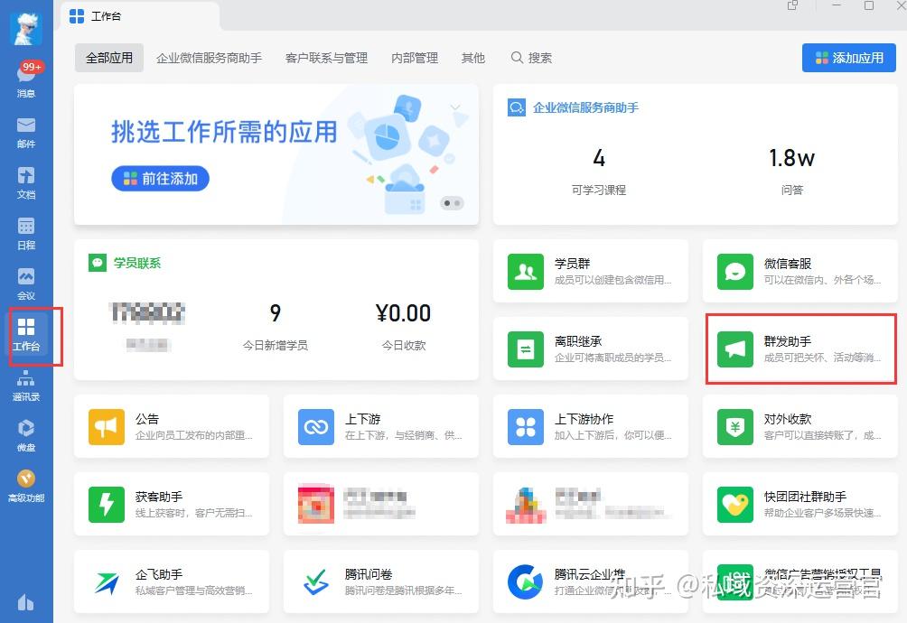Open the 学员群 app icon
The width and height of the screenshot is (907, 623).
pyautogui.click(x=525, y=271)
